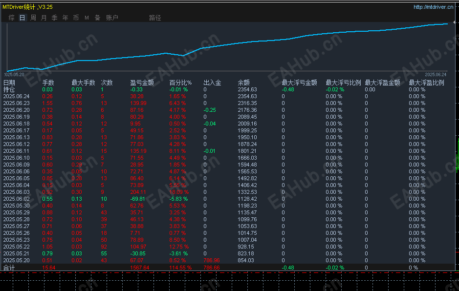Open the 周 weekly statistics tab
Screen dimensions: 459x291
(x=33, y=18)
